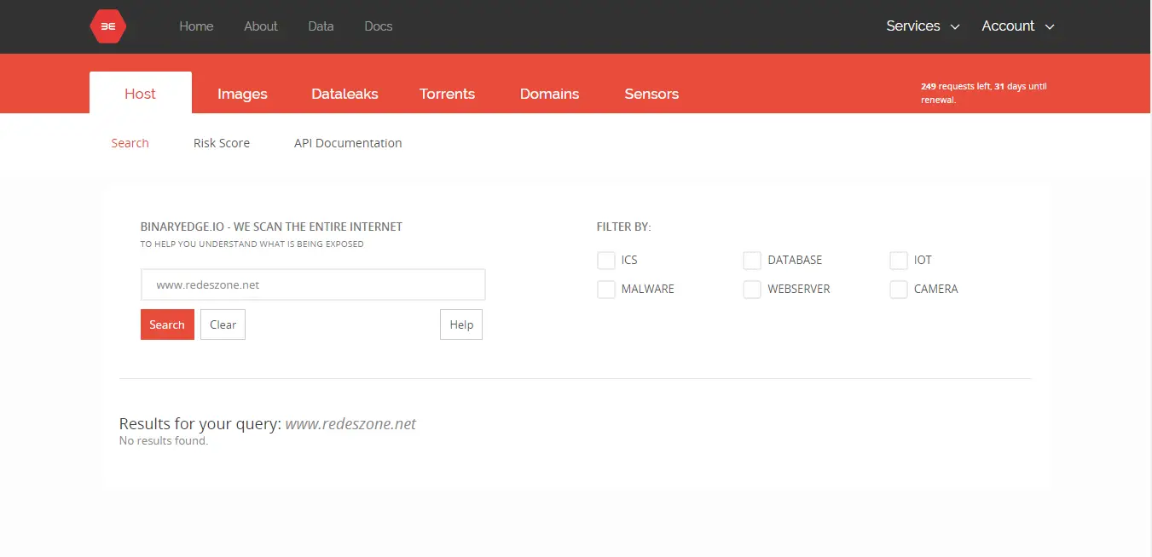Enable the WEBSERVER filter checkbox
The image size is (1152, 557).
[752, 289]
